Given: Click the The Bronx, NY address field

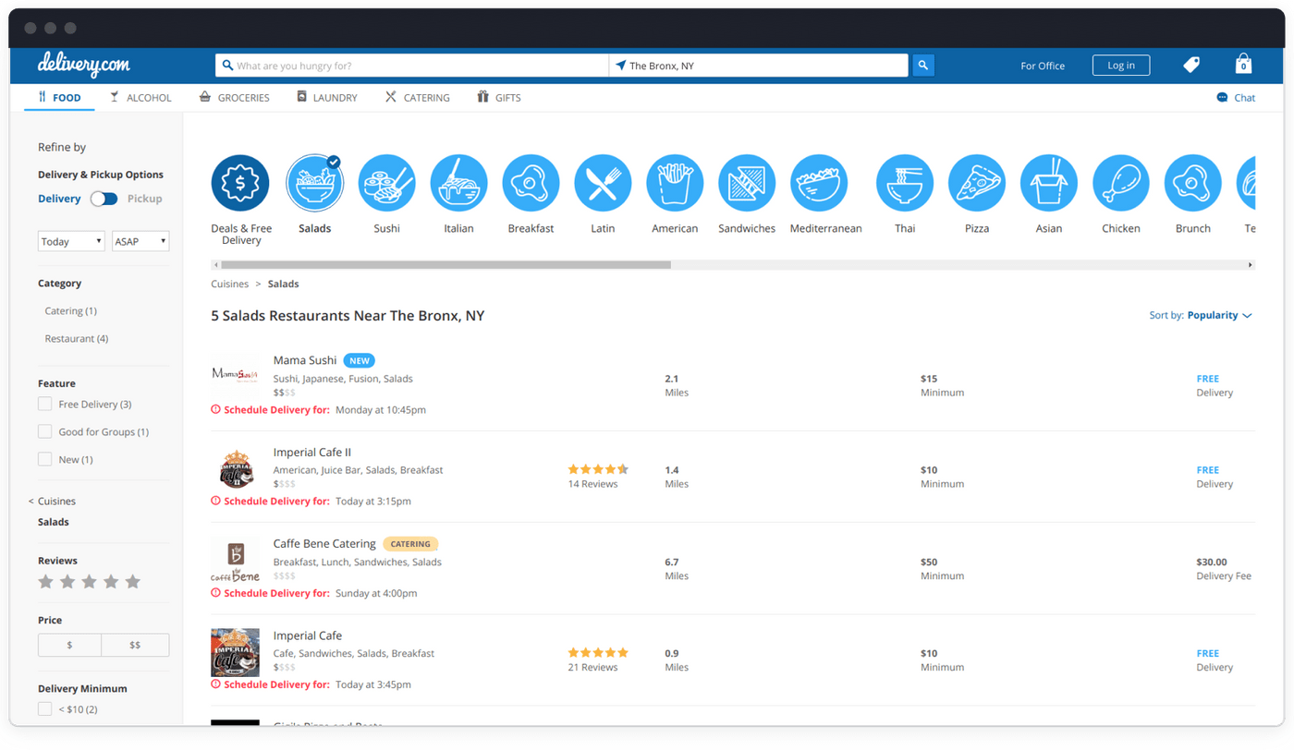Looking at the screenshot, I should 759,66.
